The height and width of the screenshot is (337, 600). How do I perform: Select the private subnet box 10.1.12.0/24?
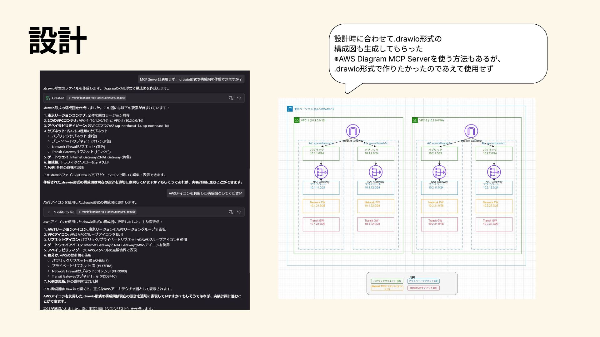tap(376, 188)
